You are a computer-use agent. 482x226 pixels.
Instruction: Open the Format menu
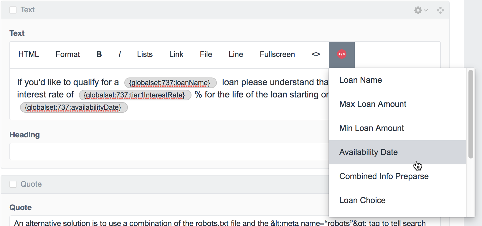point(68,54)
